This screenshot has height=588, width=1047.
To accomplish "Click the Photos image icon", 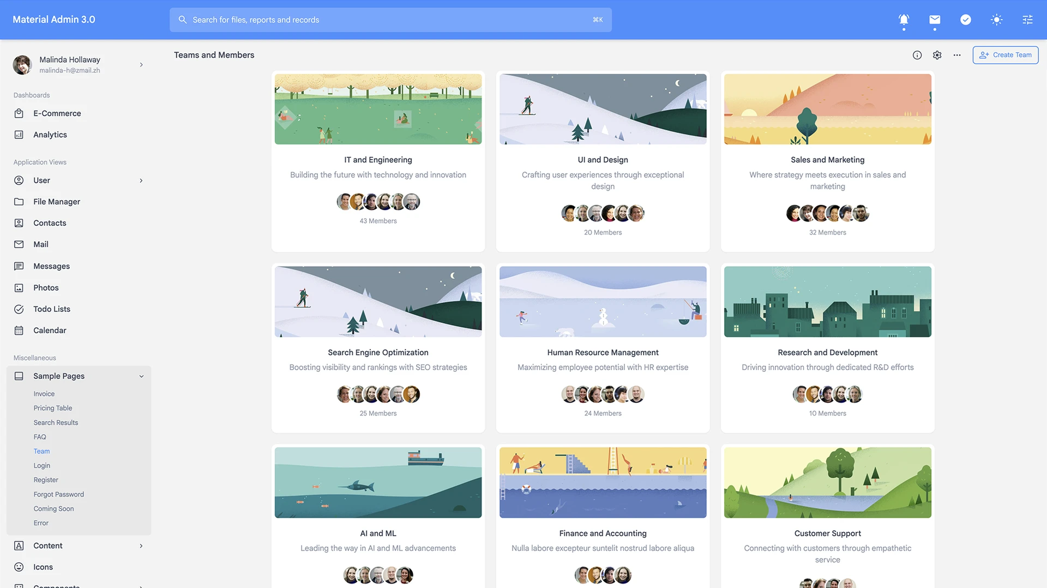I will pyautogui.click(x=19, y=287).
